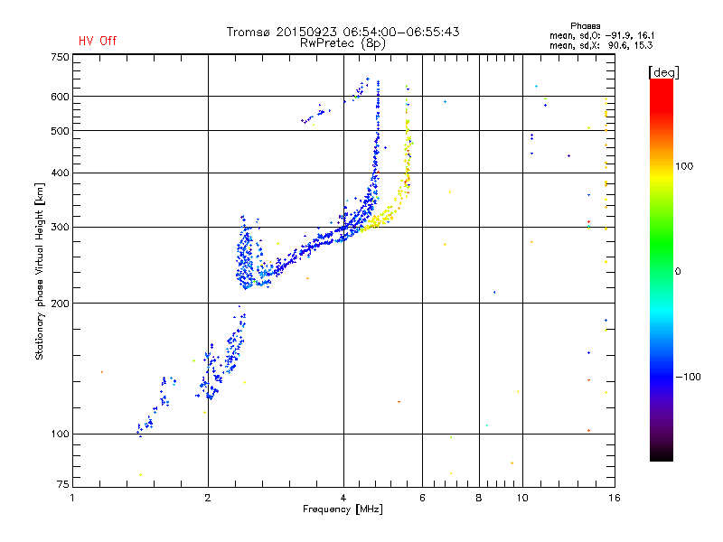Click the y-axis "100" tick label

coord(60,435)
